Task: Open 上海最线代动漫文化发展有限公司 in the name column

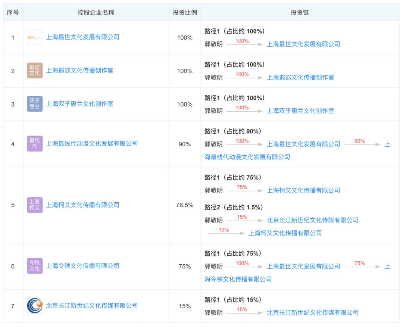Action: click(92, 144)
